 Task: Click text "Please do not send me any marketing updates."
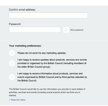[x=42, y=53]
